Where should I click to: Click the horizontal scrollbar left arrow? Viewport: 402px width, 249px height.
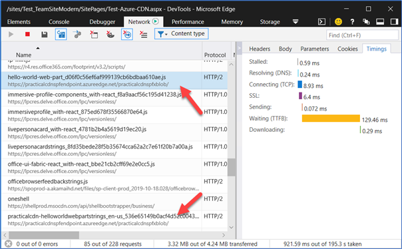[x=5, y=235]
